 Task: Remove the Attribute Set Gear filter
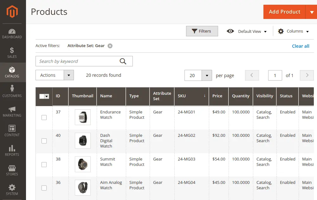pos(110,45)
